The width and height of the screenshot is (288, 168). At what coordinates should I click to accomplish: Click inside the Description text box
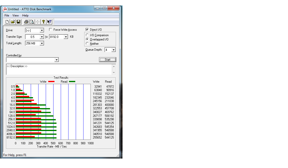59,69
